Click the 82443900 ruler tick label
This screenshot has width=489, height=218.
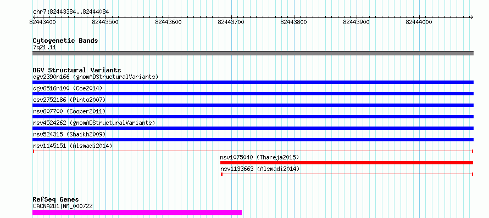(x=357, y=22)
